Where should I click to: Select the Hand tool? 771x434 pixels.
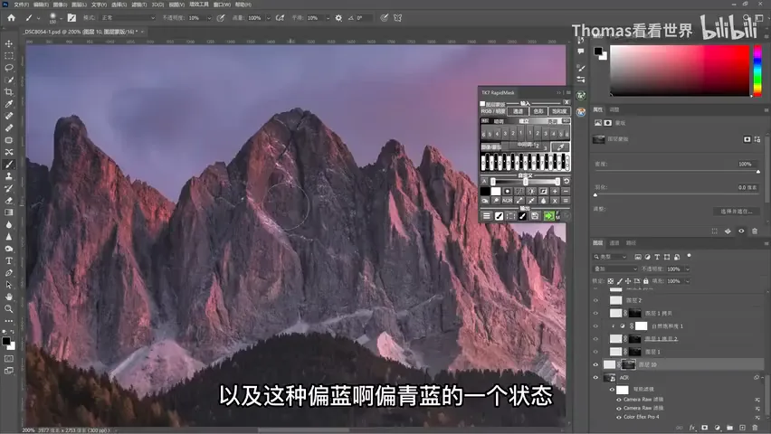pos(9,297)
